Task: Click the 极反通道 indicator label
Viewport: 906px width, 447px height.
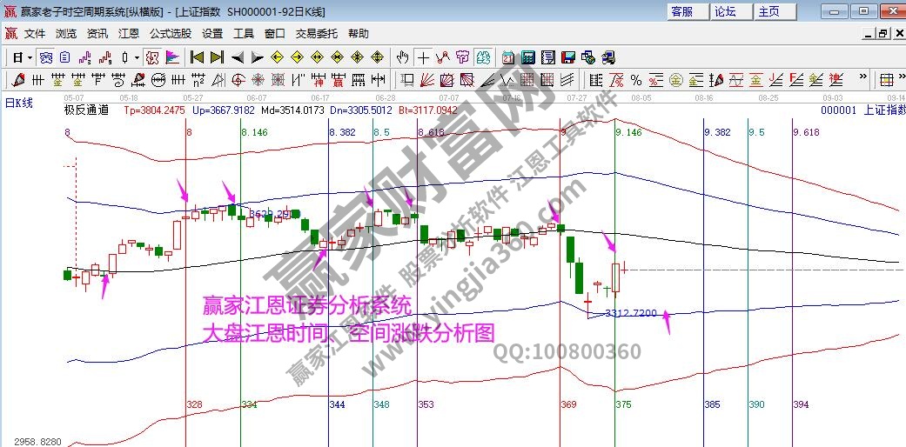Action: [86, 110]
